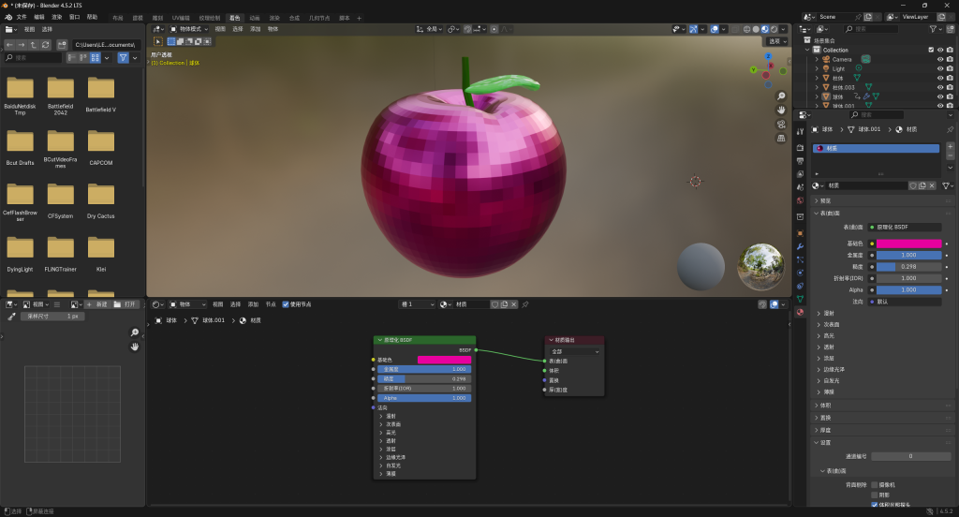Uncheck the 使用节点 checkbox in node editor
This screenshot has width=959, height=517.
(286, 304)
